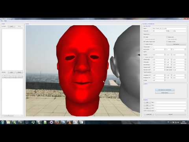189x142 pixels.
Task: Click the bottom-left button of the right panel
Action: (149, 114)
